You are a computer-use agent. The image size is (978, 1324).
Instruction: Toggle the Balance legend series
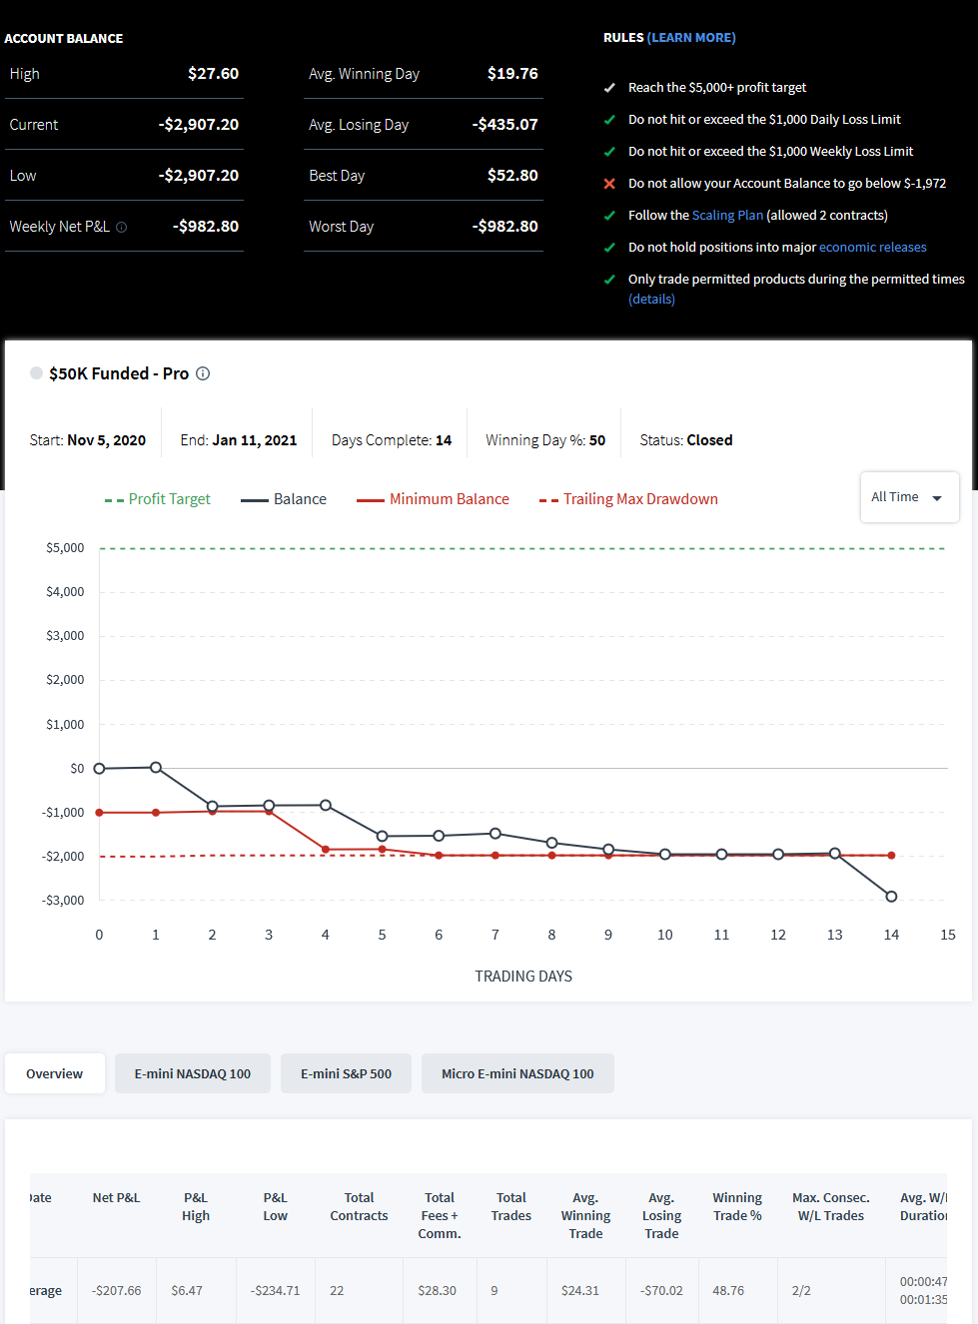point(284,499)
